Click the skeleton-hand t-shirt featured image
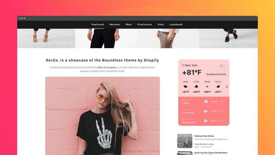Screen dimensions: 275x155 pos(102,116)
